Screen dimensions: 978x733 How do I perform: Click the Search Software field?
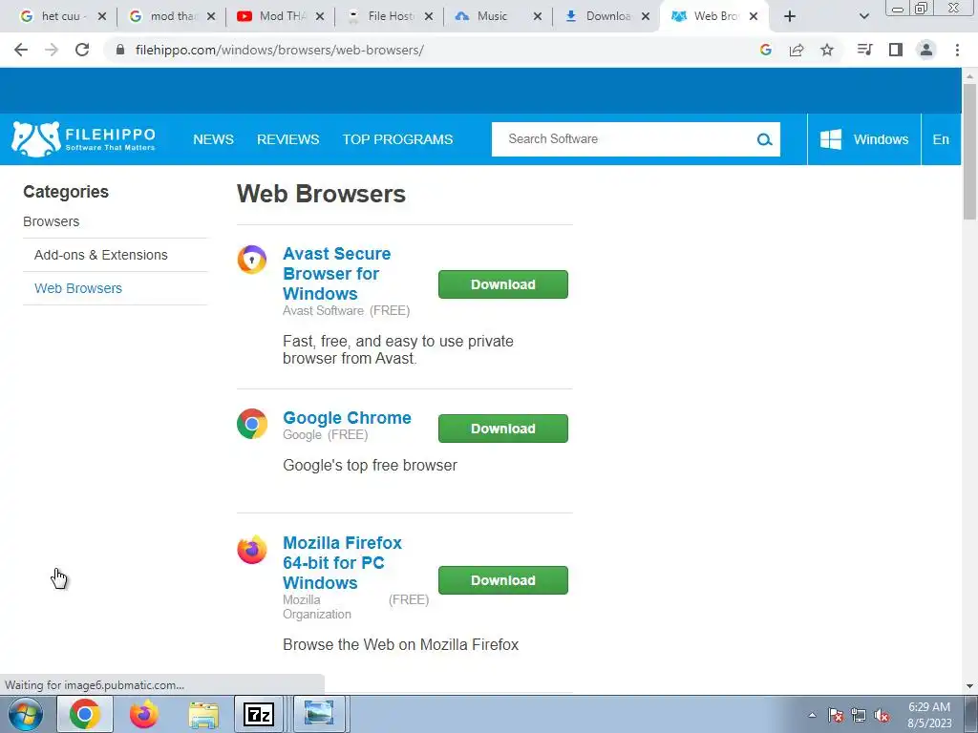[624, 139]
